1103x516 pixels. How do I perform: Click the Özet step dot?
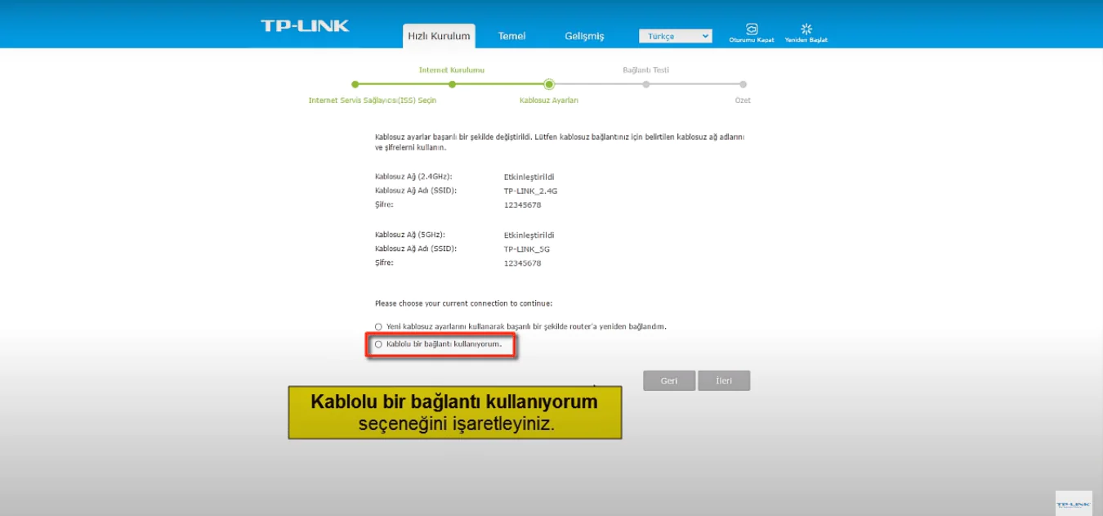pos(743,83)
